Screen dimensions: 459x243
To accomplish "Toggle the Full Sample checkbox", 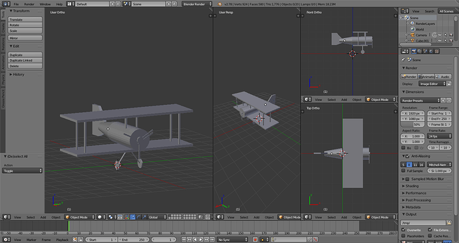I will [x=403, y=171].
